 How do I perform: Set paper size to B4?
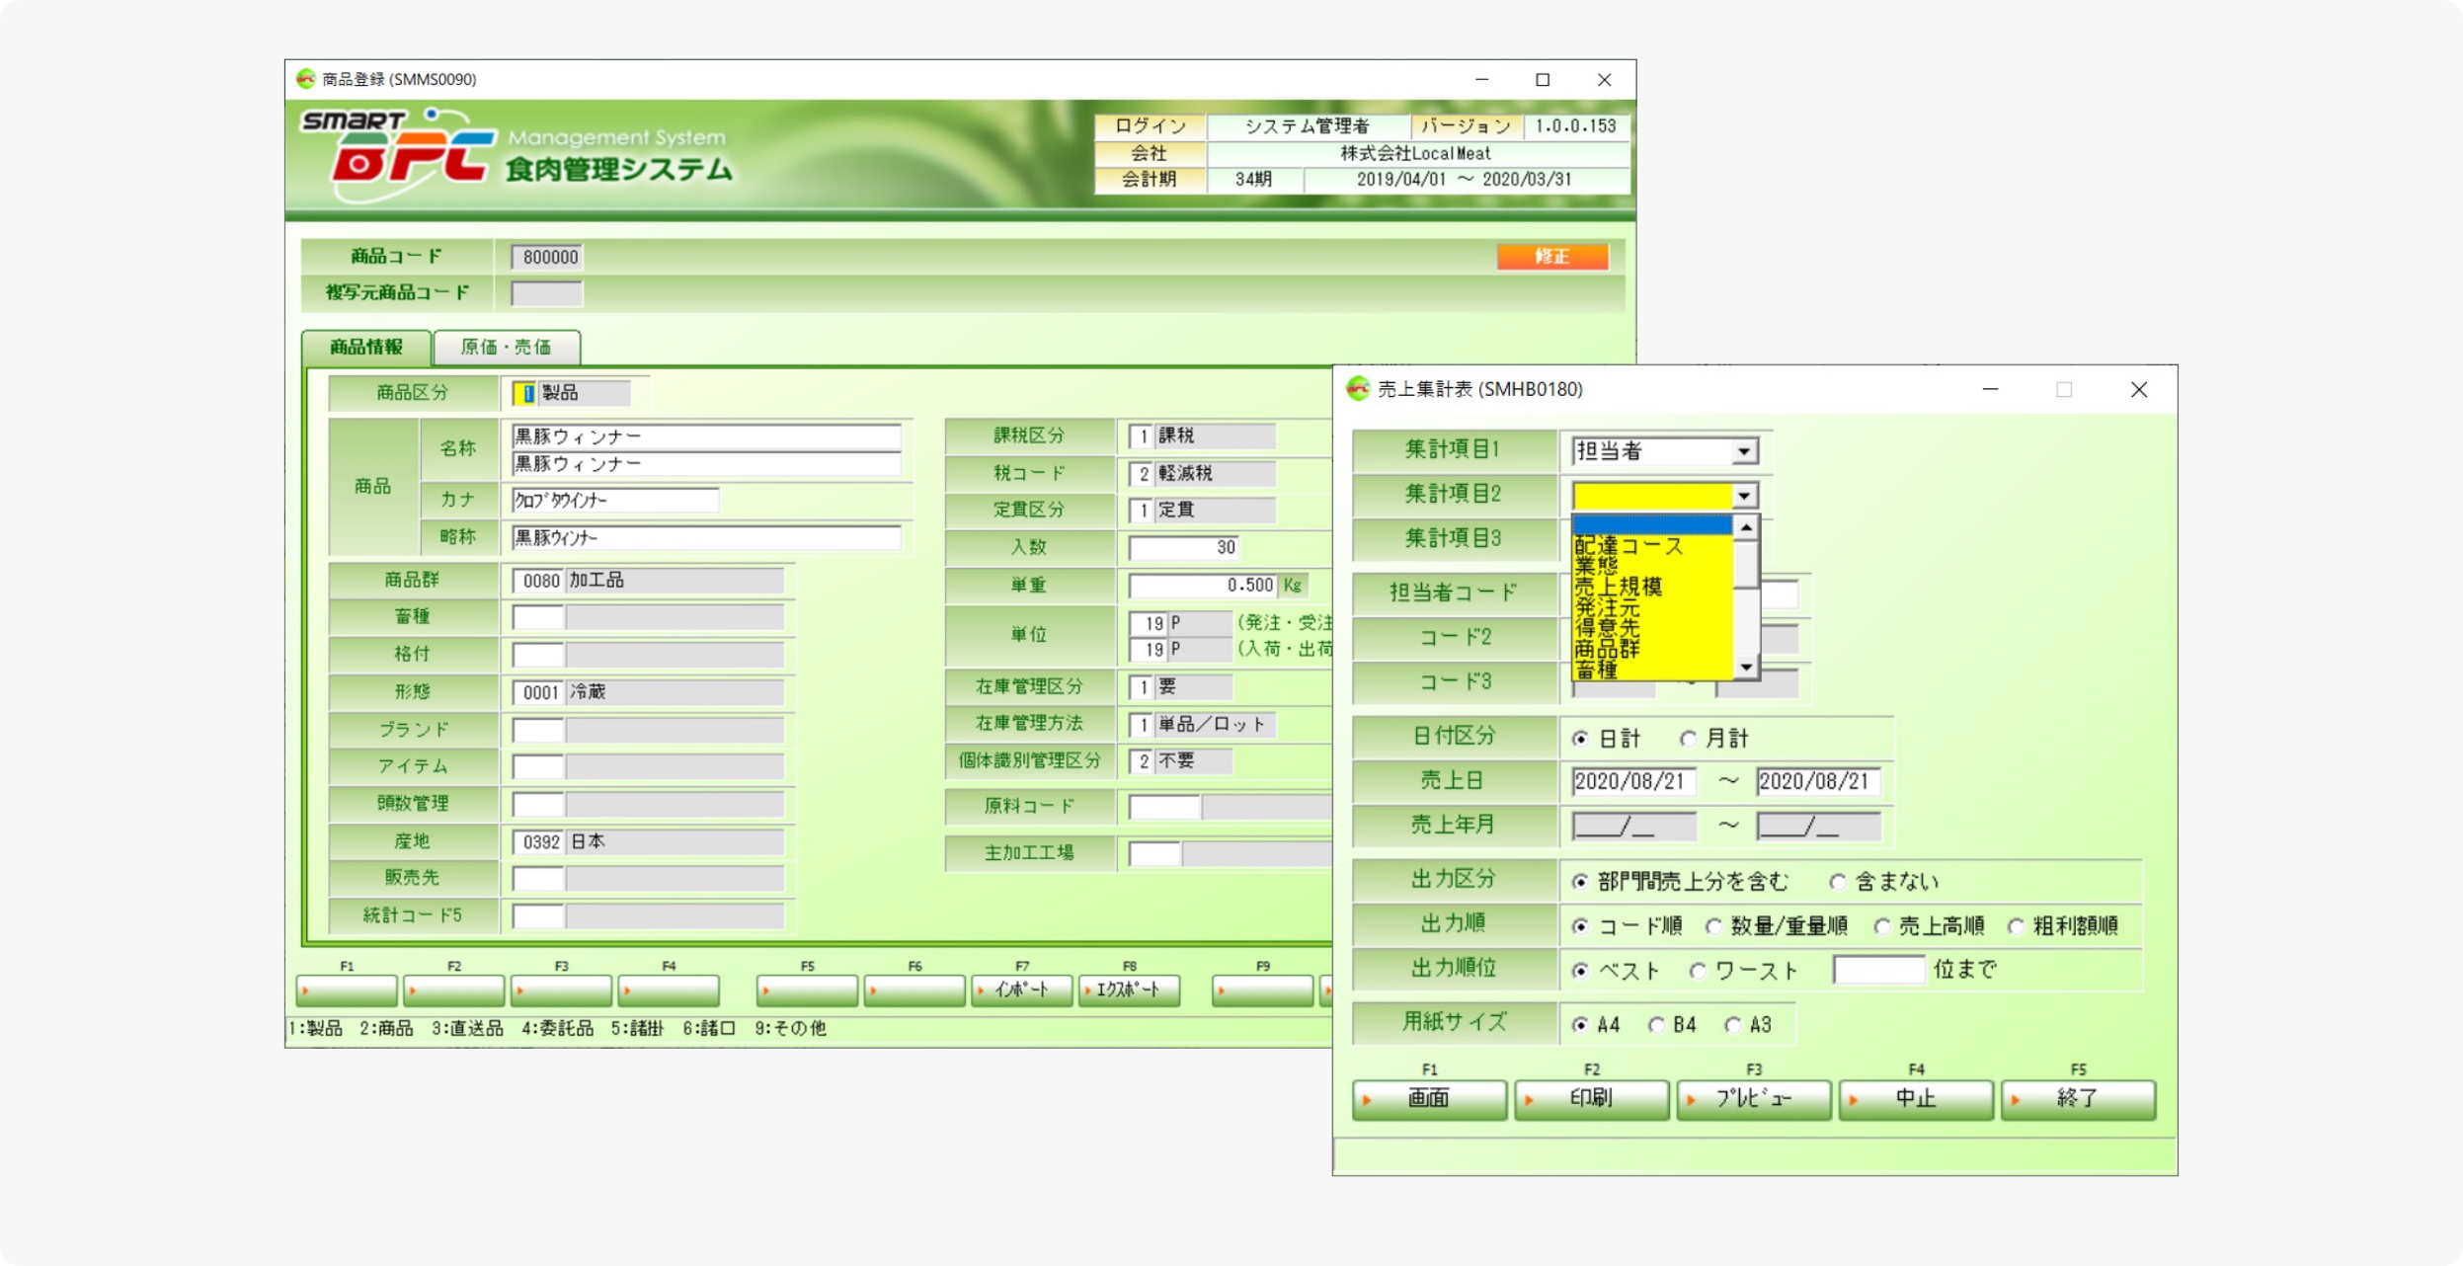(1656, 1025)
